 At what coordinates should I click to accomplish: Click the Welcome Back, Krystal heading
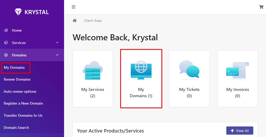pos(115,37)
